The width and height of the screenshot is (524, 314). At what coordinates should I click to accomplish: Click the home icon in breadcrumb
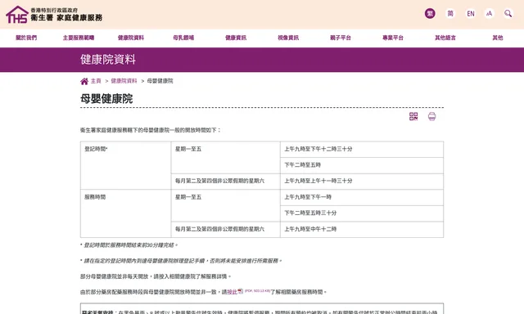point(84,81)
